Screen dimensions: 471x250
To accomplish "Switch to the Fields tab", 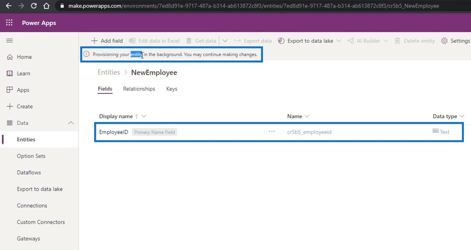I will coord(105,89).
